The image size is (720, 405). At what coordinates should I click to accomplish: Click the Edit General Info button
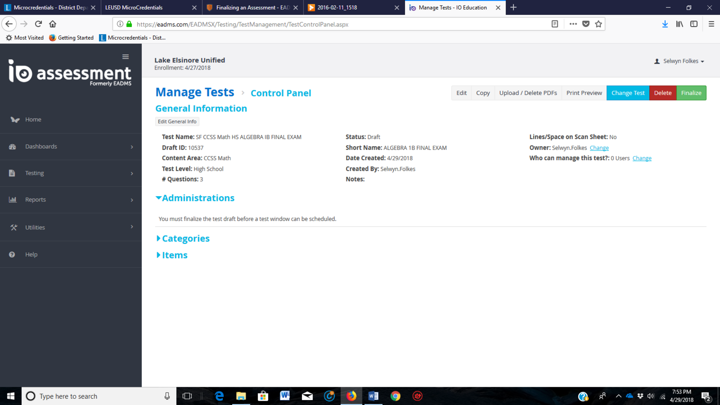[x=177, y=121]
